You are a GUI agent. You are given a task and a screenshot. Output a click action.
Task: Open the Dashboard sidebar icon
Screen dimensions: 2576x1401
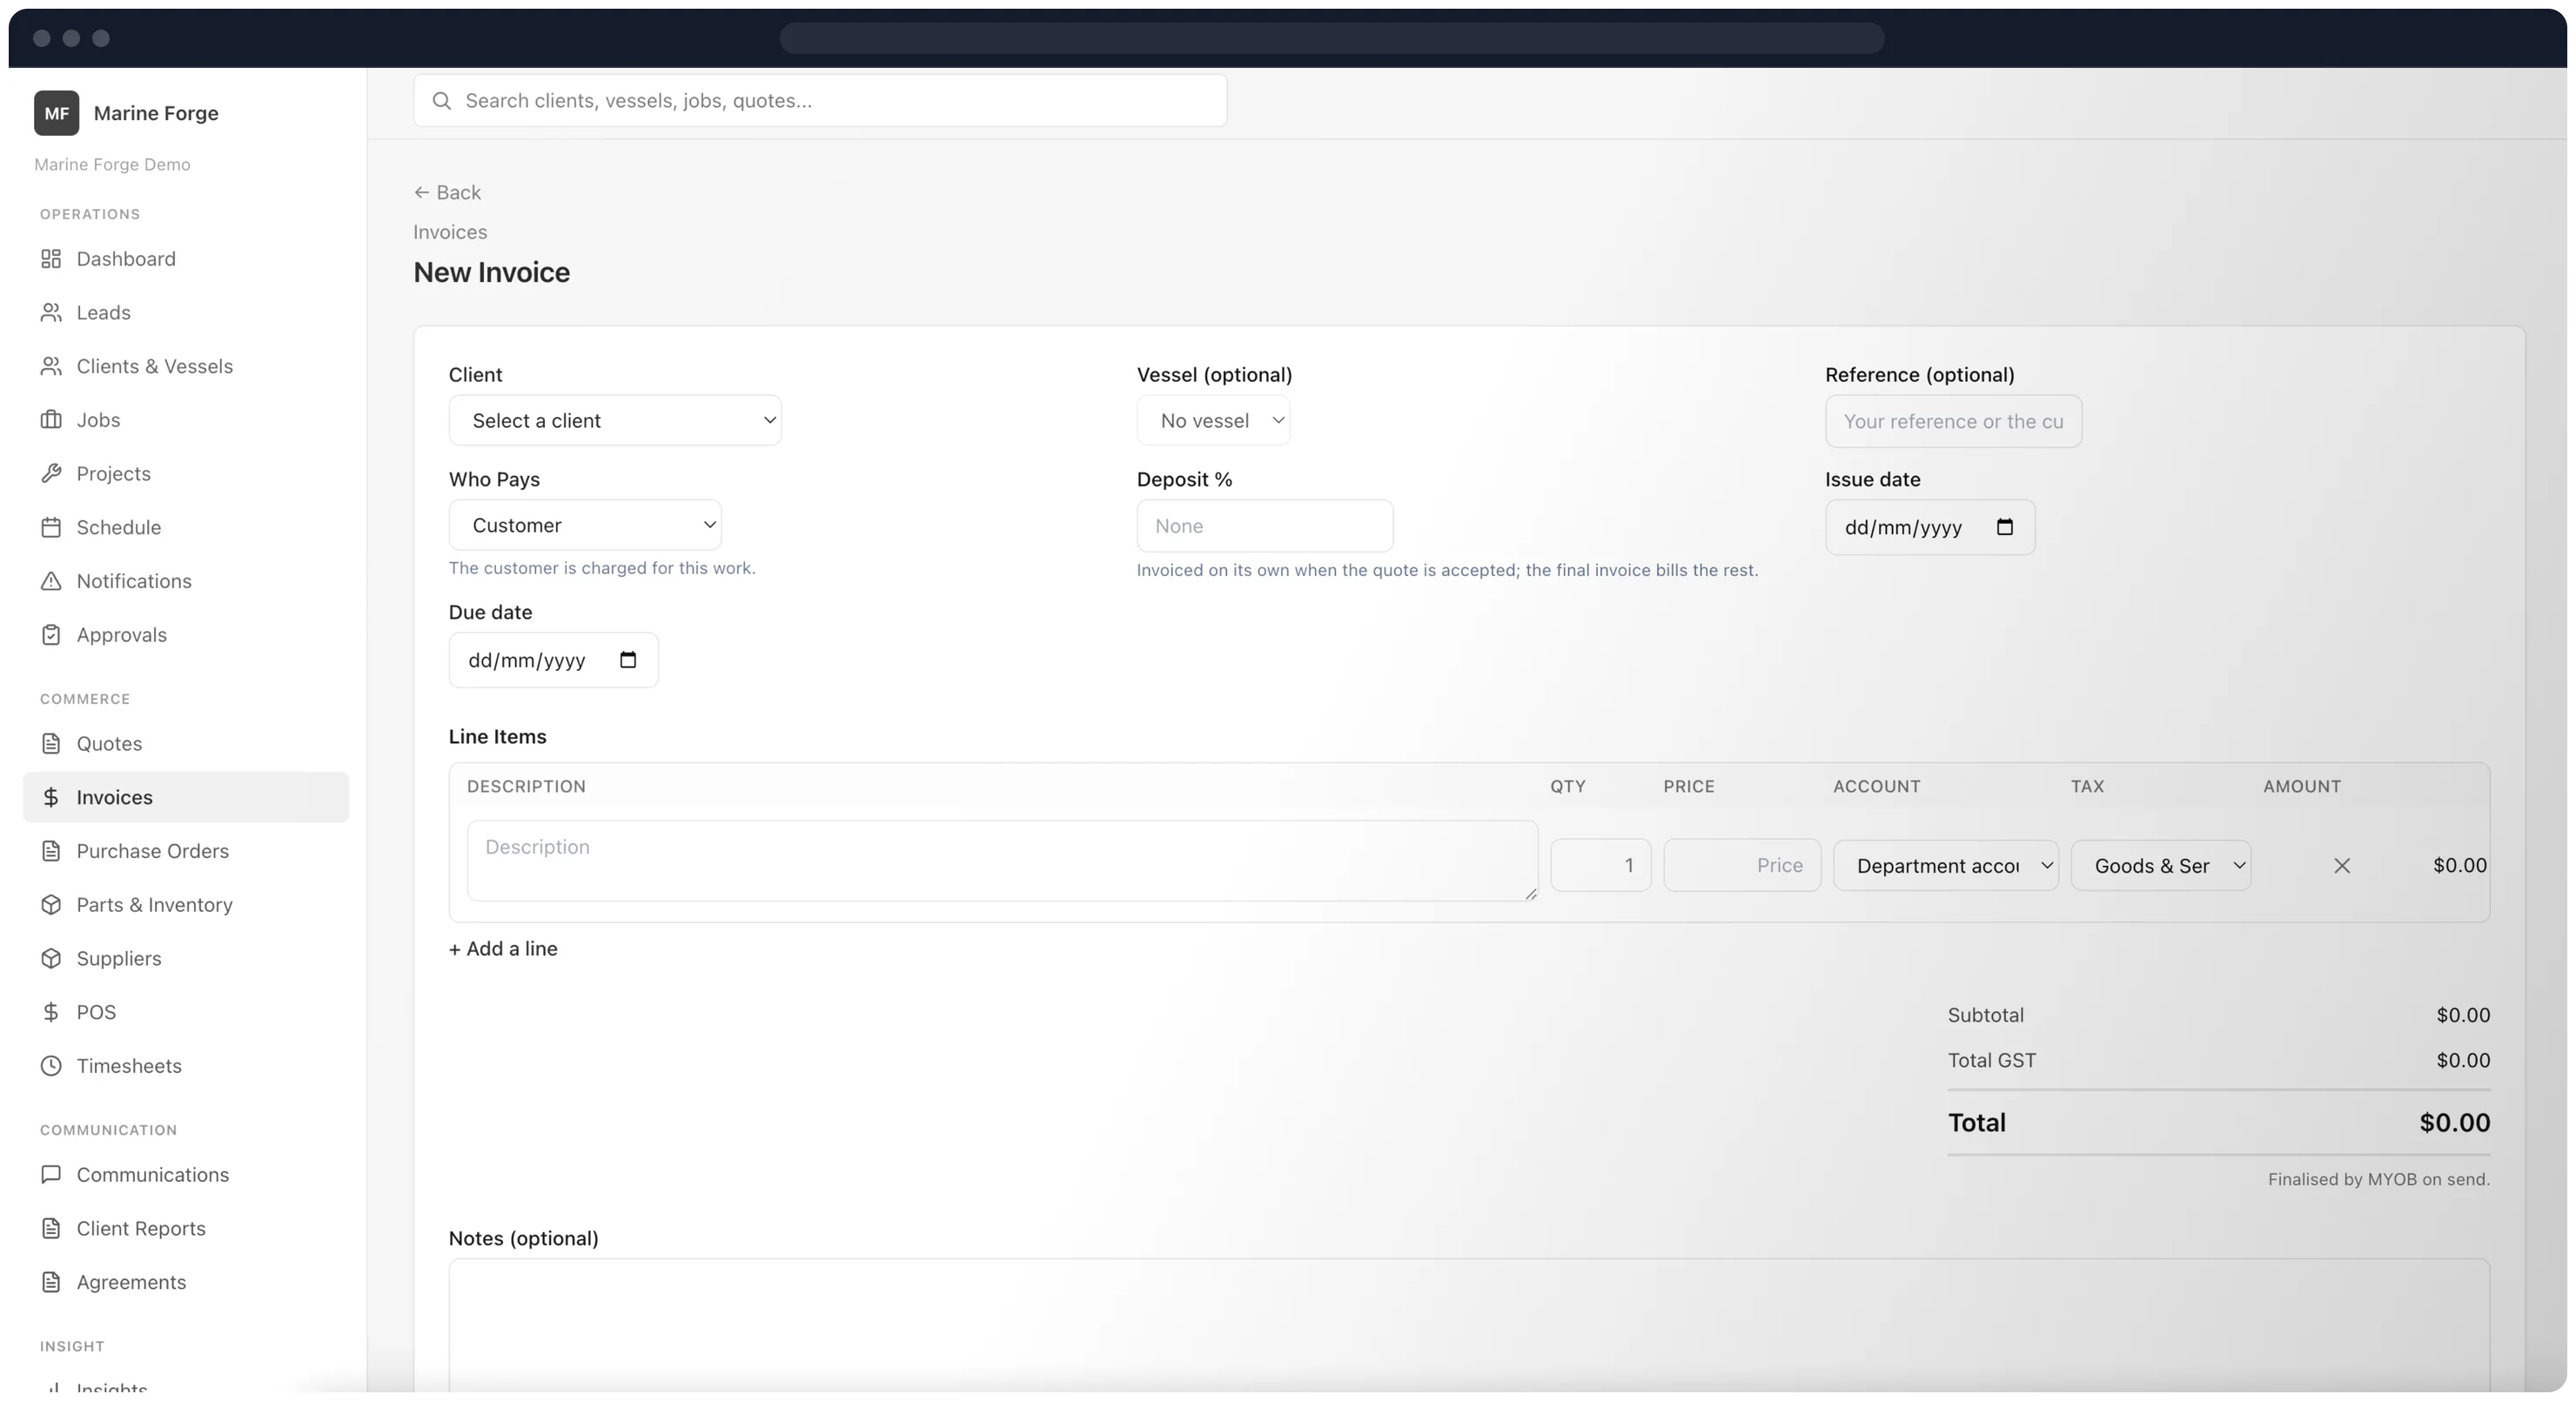(x=51, y=259)
